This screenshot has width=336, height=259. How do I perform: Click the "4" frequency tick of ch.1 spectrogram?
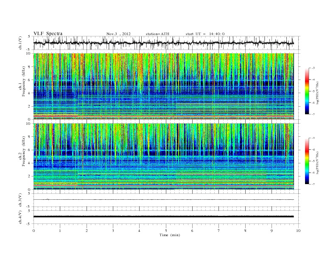[30, 93]
